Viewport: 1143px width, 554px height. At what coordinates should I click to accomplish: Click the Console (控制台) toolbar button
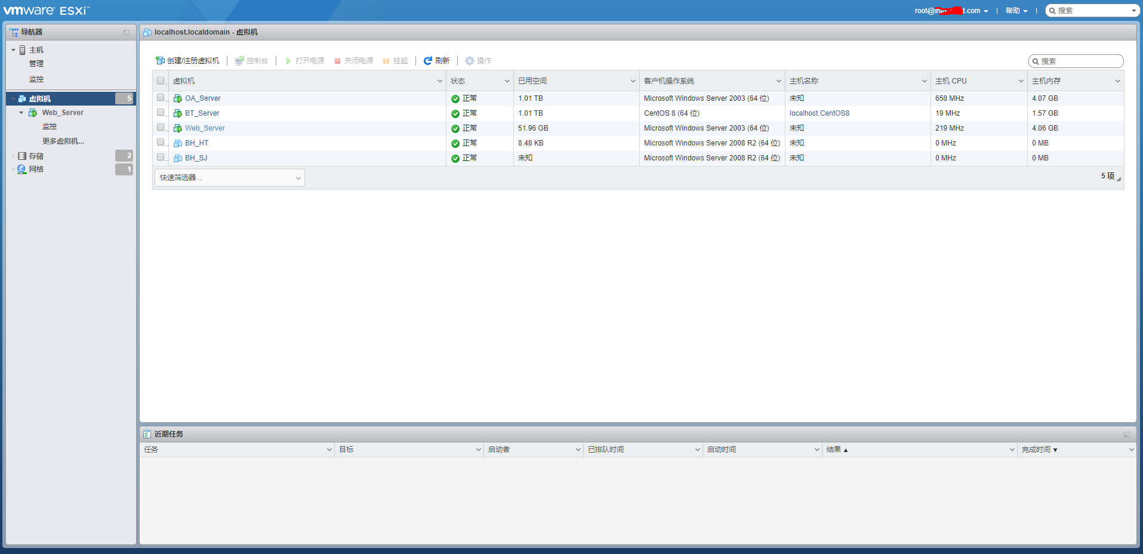point(251,61)
